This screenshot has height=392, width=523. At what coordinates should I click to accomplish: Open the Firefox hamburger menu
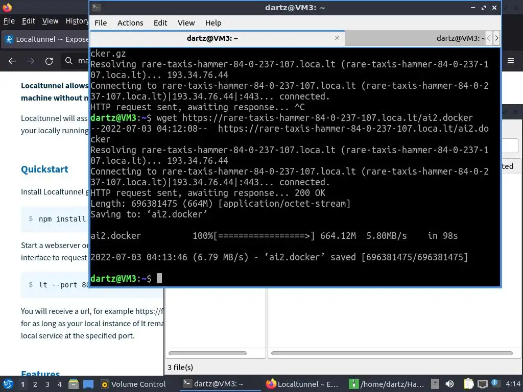pyautogui.click(x=511, y=60)
